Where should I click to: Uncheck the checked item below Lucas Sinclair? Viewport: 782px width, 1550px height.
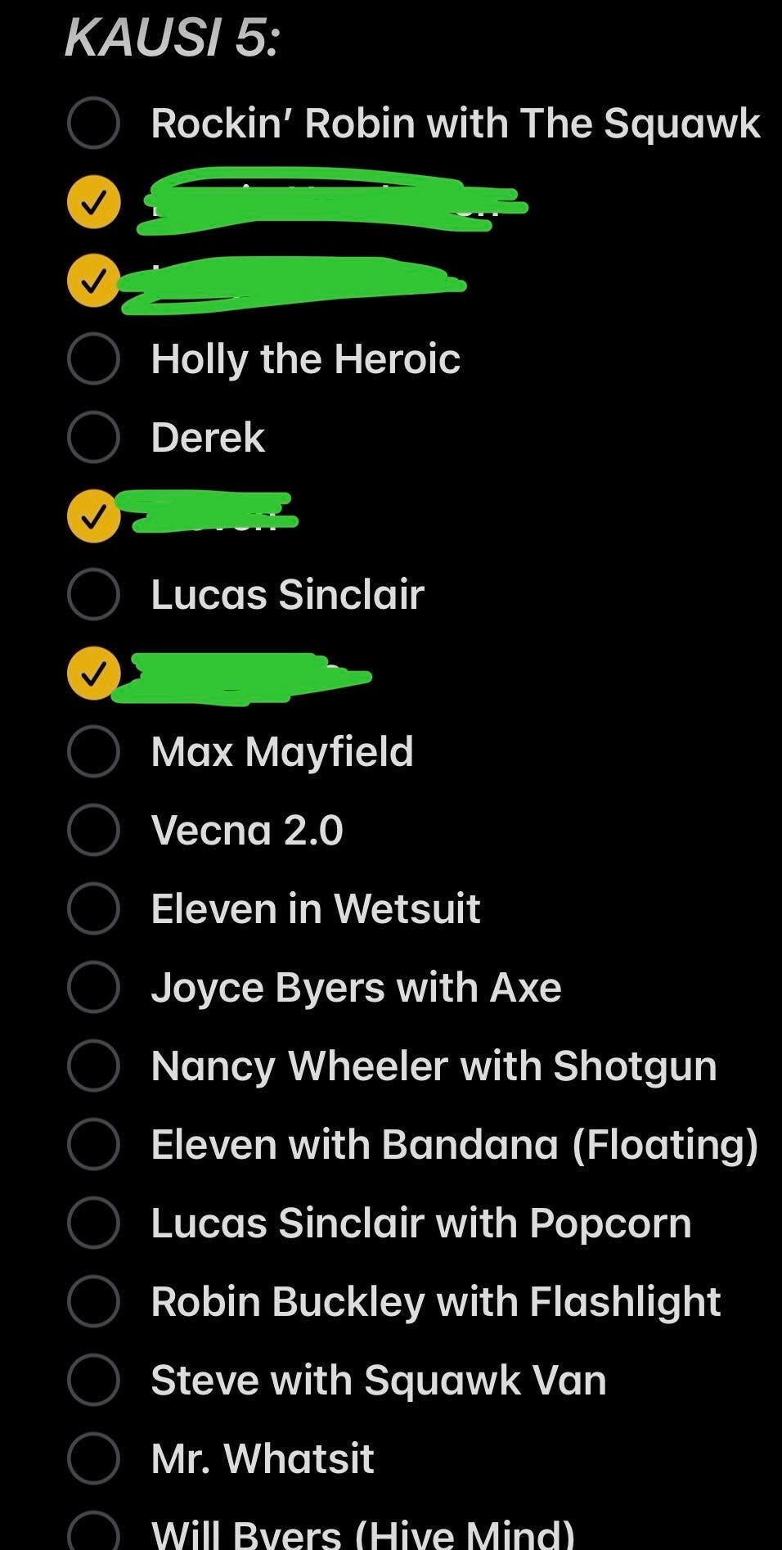coord(93,673)
